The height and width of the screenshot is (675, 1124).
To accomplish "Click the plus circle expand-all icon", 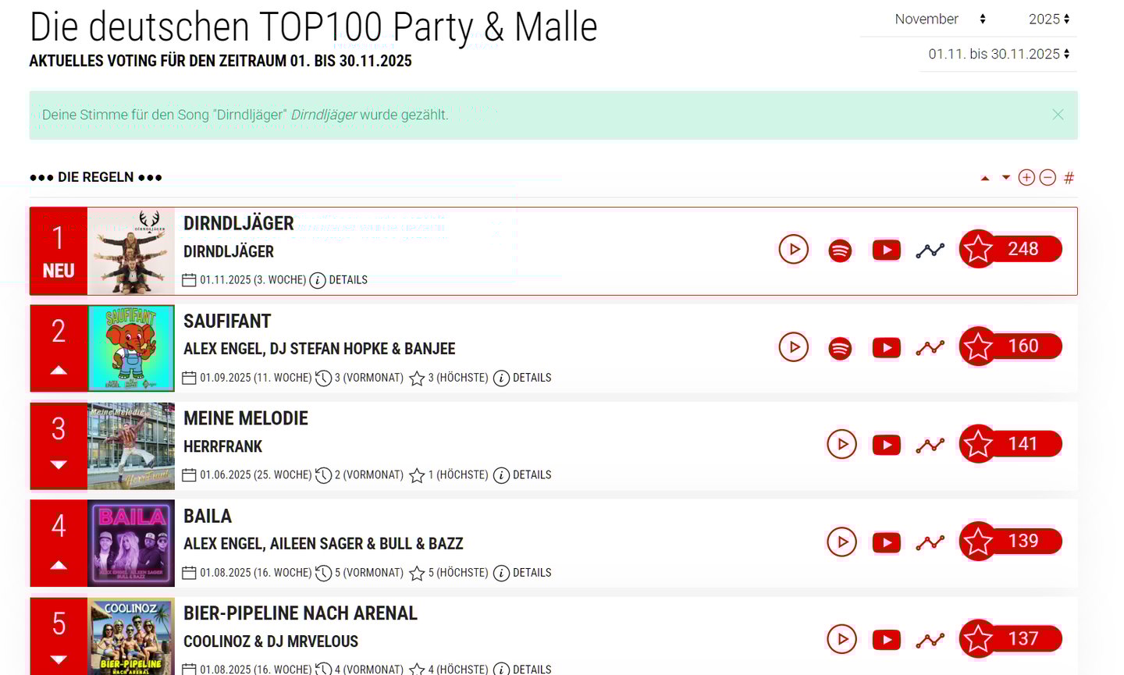I will [1026, 178].
